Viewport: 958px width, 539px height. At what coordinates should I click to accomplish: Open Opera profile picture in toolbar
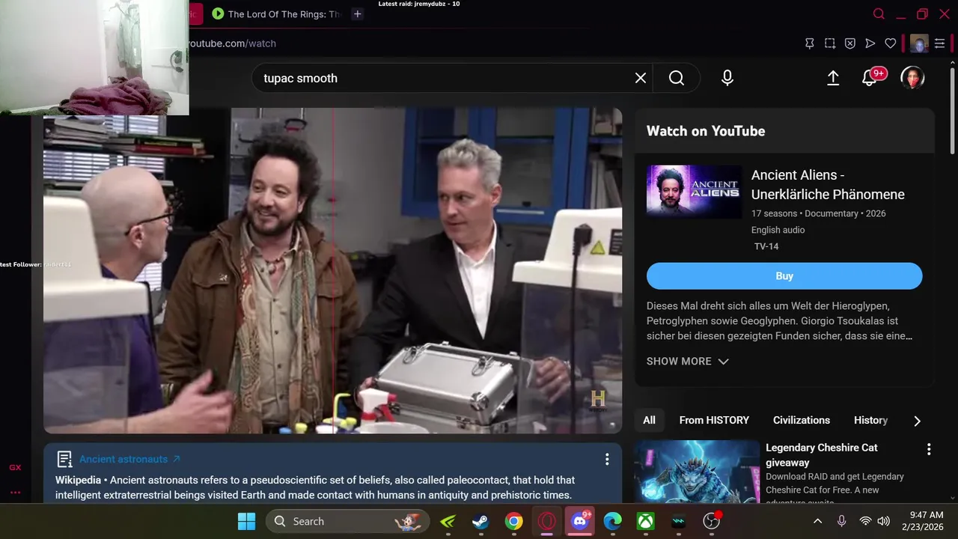tap(919, 43)
